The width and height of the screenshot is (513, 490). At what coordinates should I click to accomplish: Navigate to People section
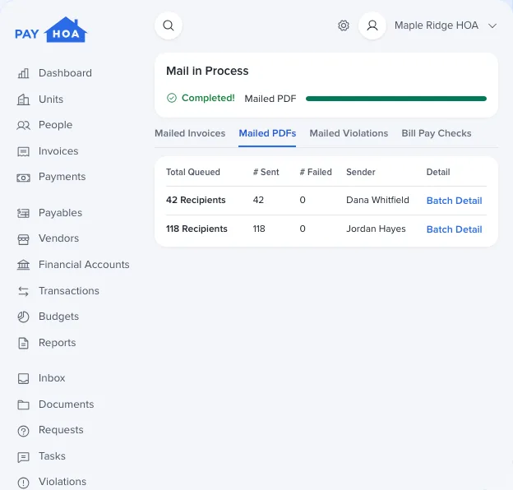point(55,125)
